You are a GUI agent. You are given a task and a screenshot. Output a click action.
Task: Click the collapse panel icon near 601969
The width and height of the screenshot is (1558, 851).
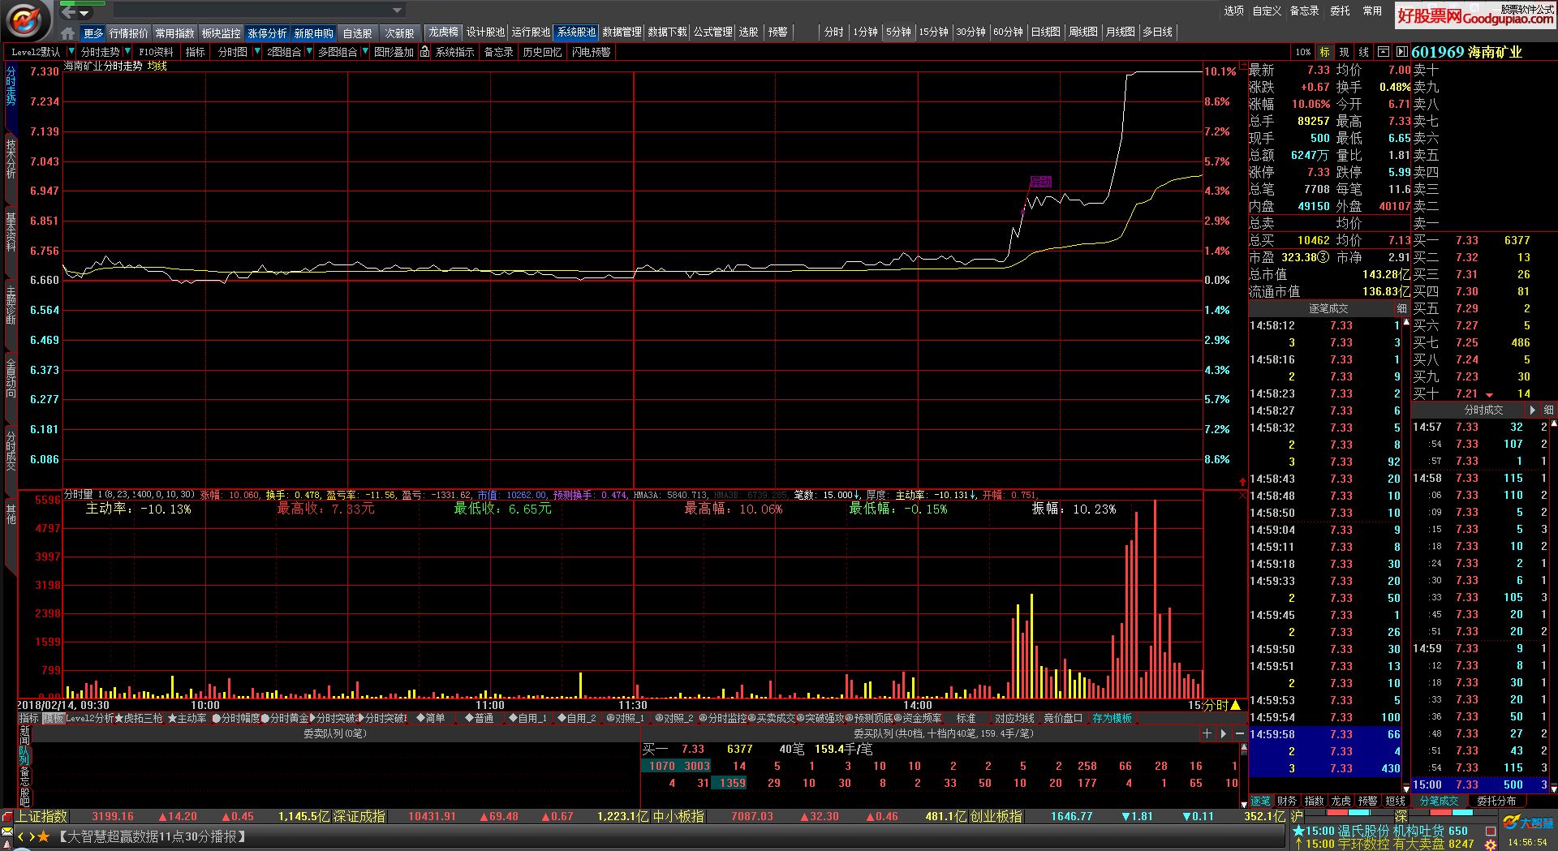(x=1401, y=52)
